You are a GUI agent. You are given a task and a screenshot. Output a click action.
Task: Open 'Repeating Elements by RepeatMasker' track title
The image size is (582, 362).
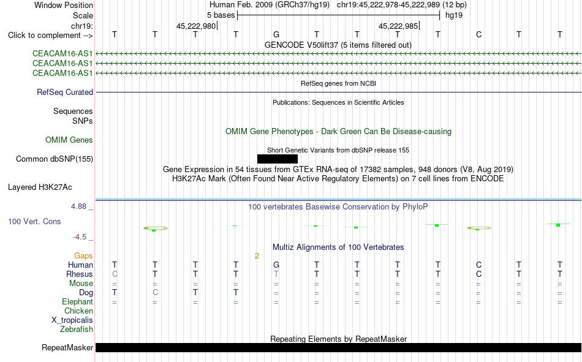(x=338, y=339)
